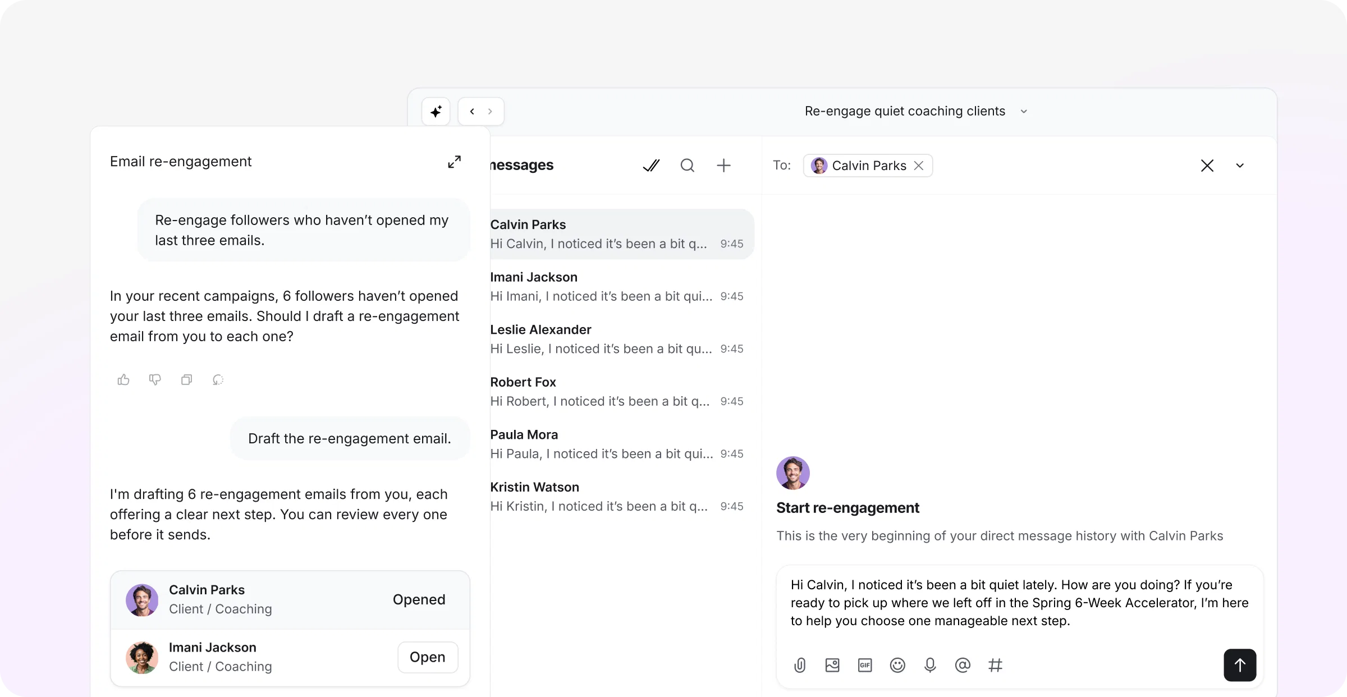
Task: Click the "Re-engage followers who haven't opened" bubble
Action: click(303, 230)
